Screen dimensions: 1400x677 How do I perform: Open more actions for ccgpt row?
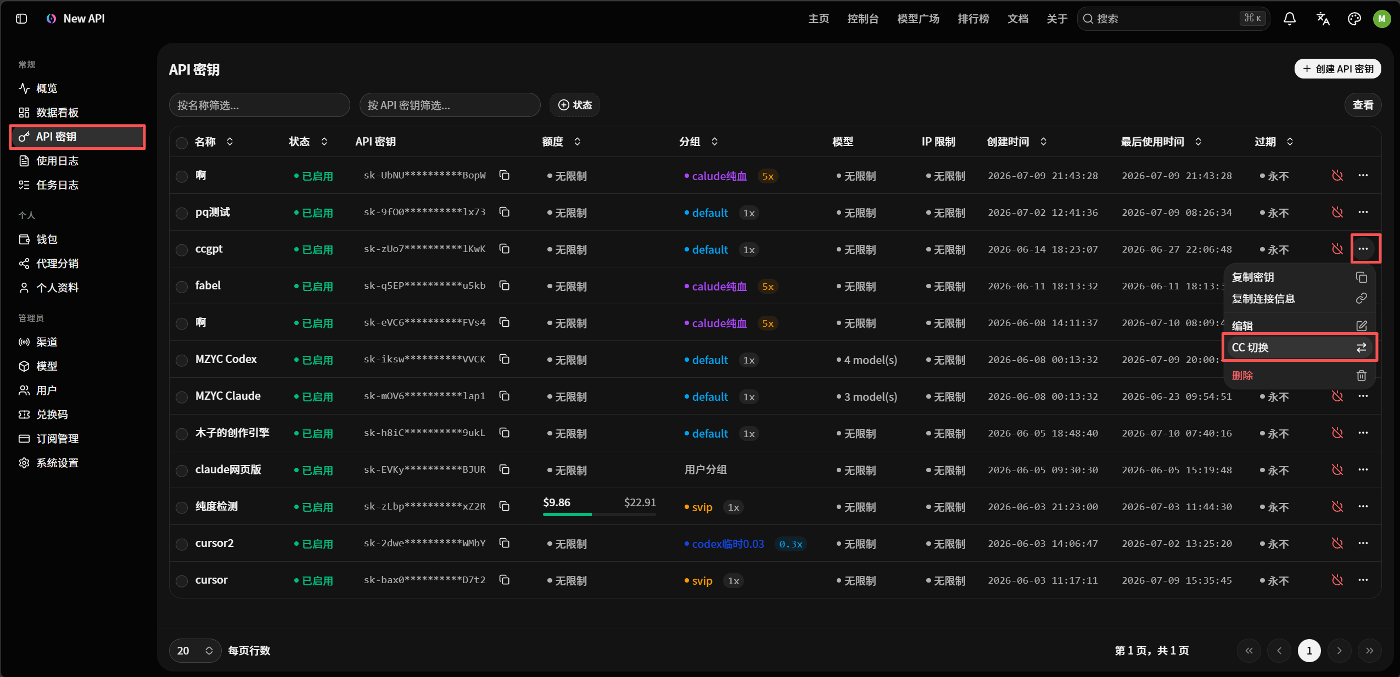point(1363,249)
